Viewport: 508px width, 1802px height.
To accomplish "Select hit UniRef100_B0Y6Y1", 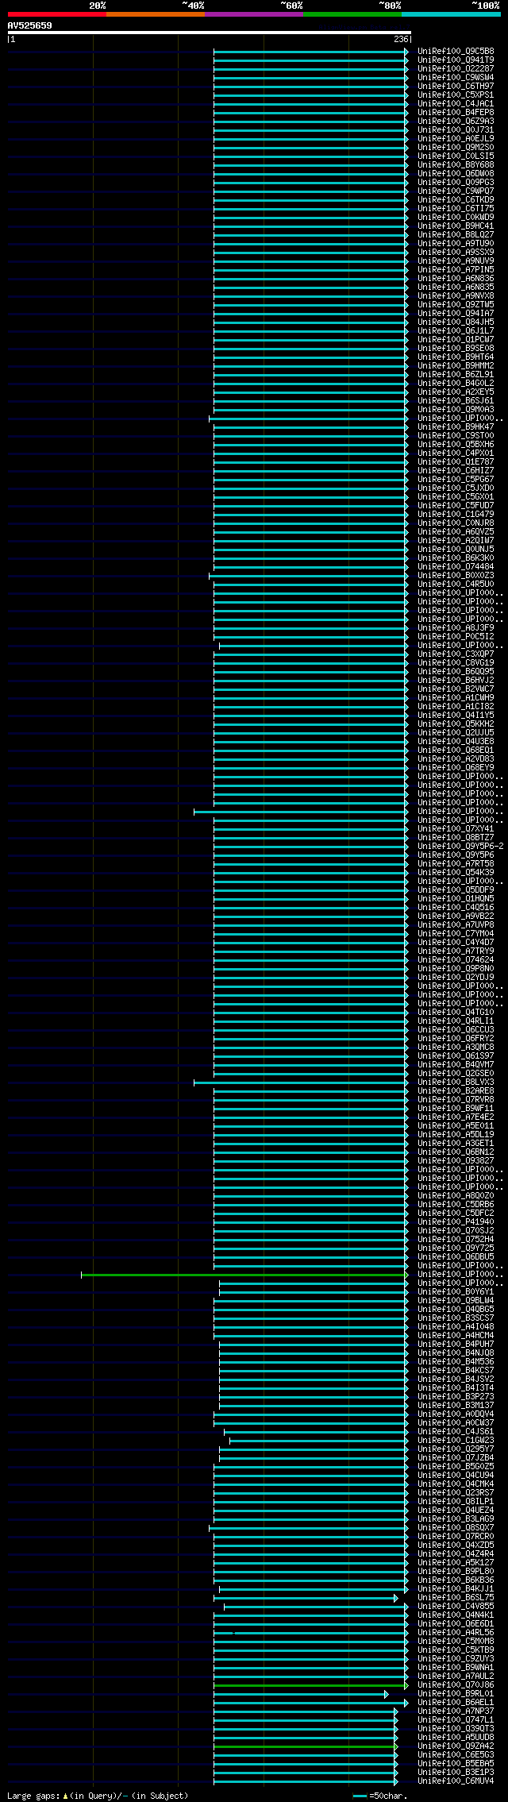I will click(x=456, y=1292).
